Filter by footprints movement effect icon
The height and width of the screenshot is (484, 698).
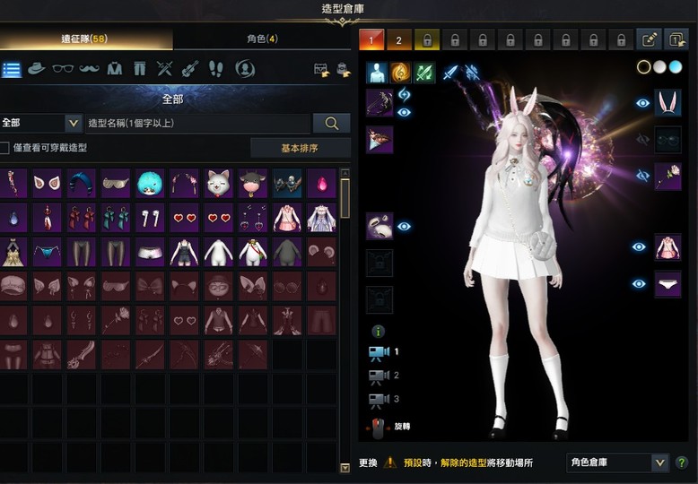(x=216, y=69)
